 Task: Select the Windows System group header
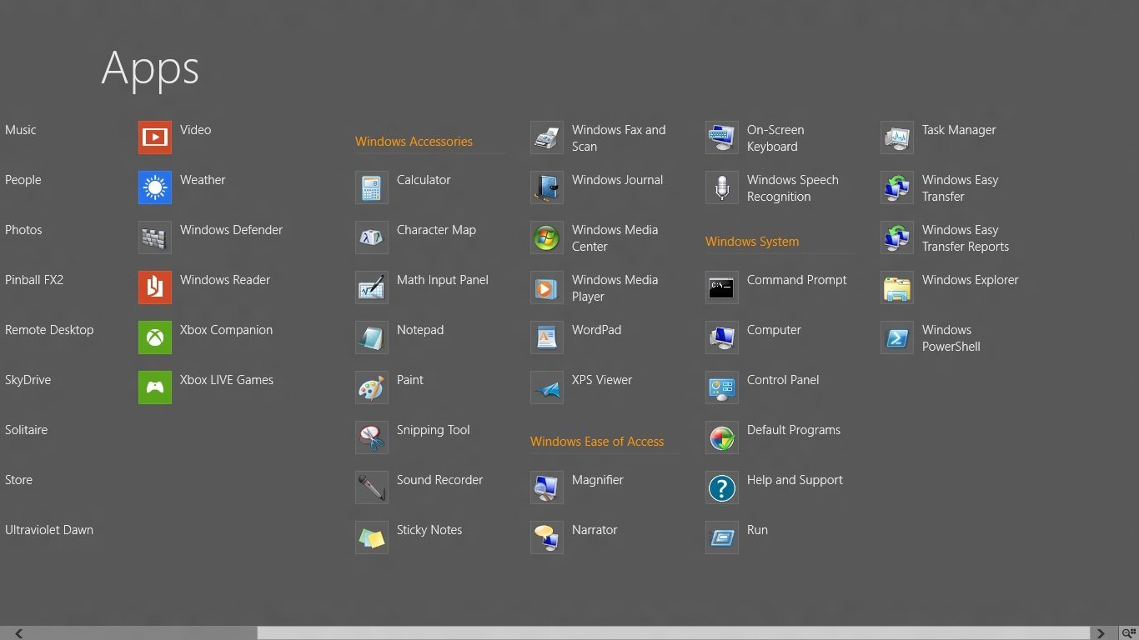point(752,242)
